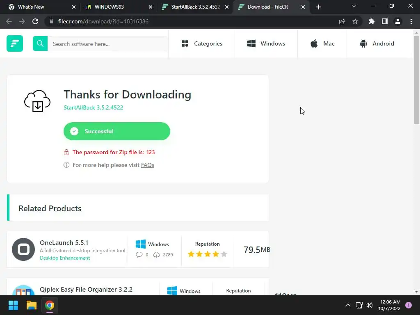This screenshot has width=420, height=315.
Task: Click the volume icon in system tray
Action: click(x=369, y=305)
